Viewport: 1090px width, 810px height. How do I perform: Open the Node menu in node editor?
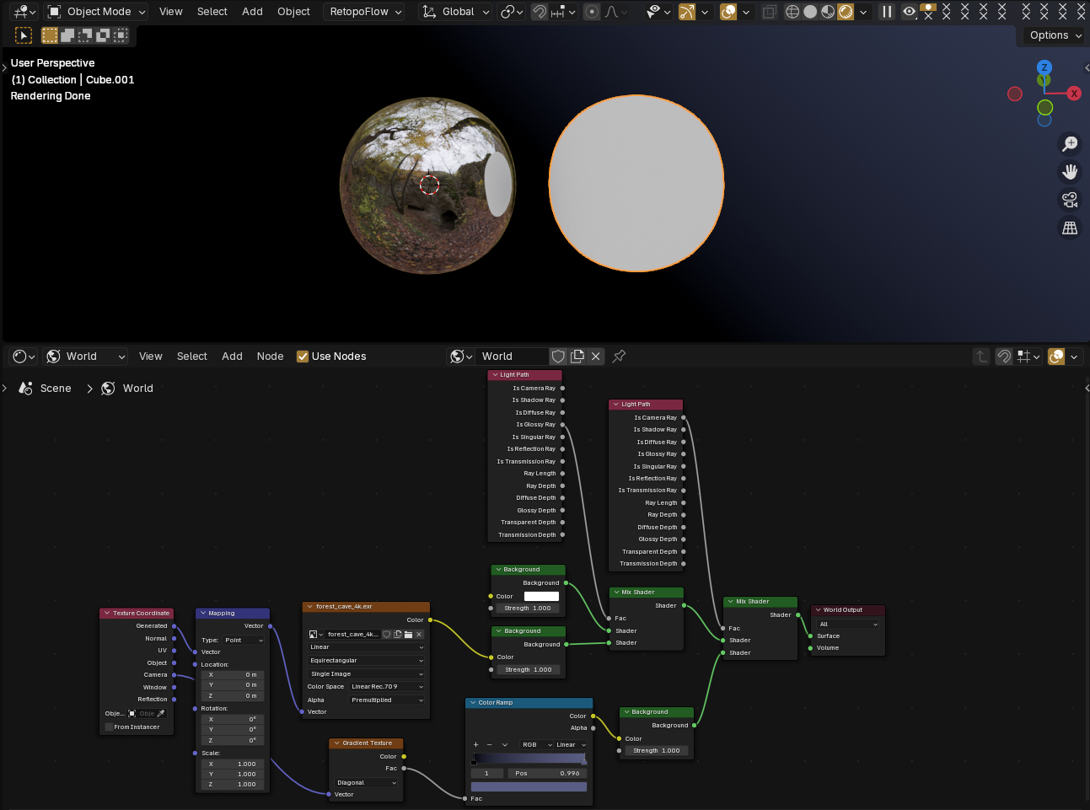[270, 357]
